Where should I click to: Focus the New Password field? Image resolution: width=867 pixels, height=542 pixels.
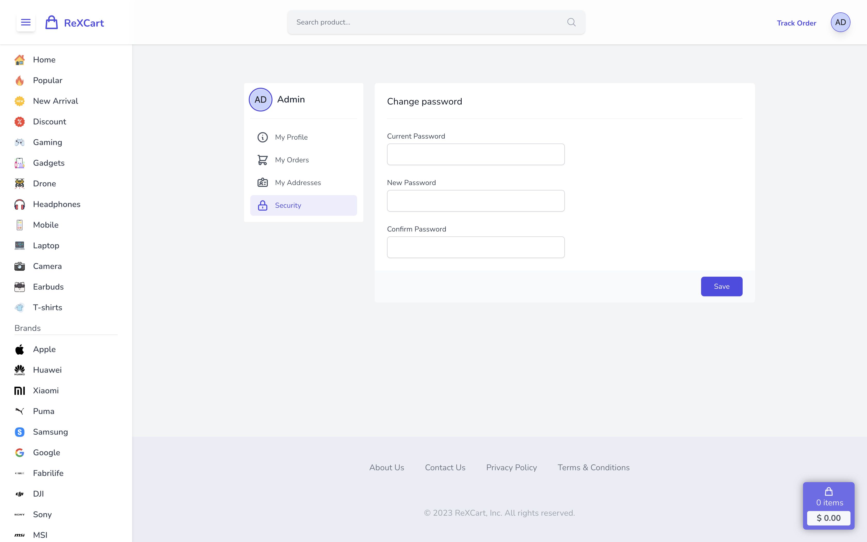[476, 201]
